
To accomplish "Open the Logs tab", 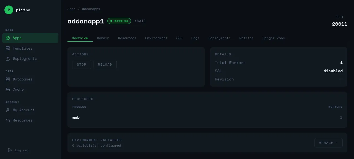I will [195, 38].
